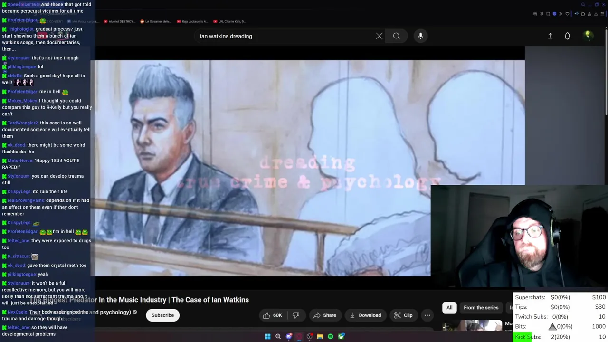Screen dimensions: 608x342
Task: Open Windows taskbar search
Action: pyautogui.click(x=278, y=336)
